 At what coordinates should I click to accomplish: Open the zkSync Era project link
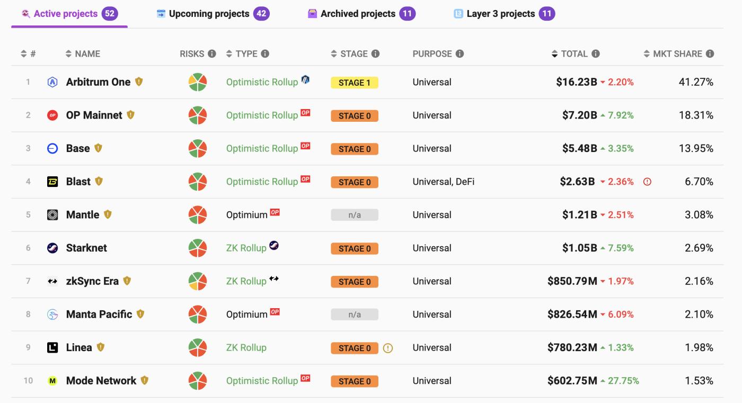(x=92, y=281)
